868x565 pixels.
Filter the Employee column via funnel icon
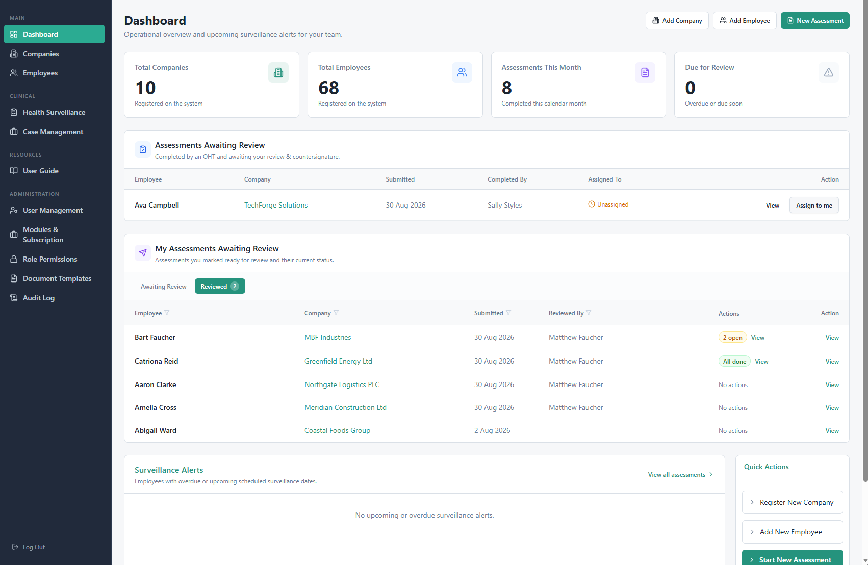167,313
